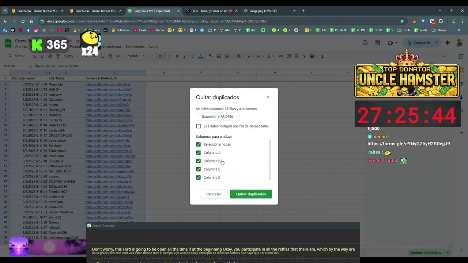Click the forms.gle link in chat
The image size is (468, 263).
(409, 144)
